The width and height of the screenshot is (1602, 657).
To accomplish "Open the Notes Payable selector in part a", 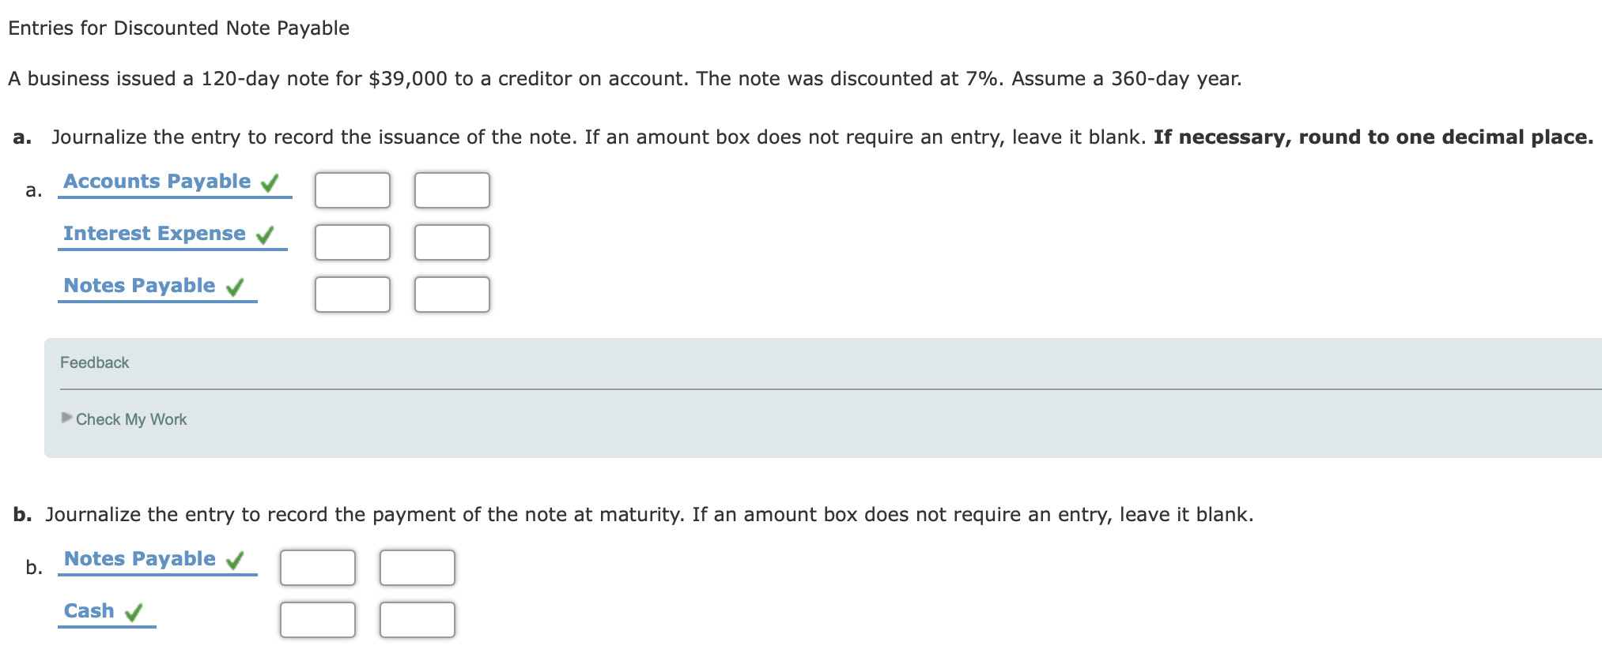I will (x=140, y=285).
